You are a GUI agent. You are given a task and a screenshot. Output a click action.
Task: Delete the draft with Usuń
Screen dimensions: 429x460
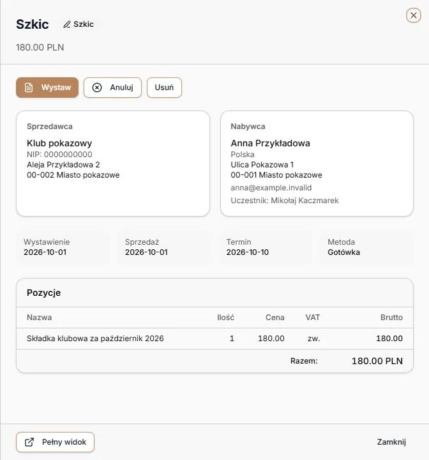tap(164, 88)
